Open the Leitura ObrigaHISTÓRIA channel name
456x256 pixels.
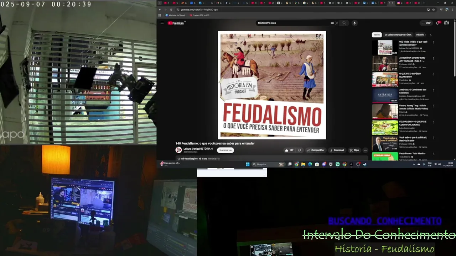click(197, 149)
